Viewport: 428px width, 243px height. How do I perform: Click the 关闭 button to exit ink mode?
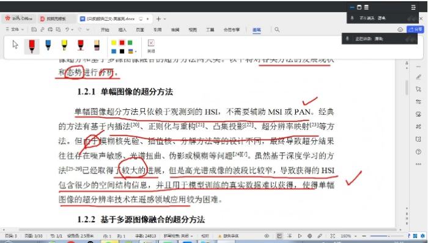pos(151,46)
